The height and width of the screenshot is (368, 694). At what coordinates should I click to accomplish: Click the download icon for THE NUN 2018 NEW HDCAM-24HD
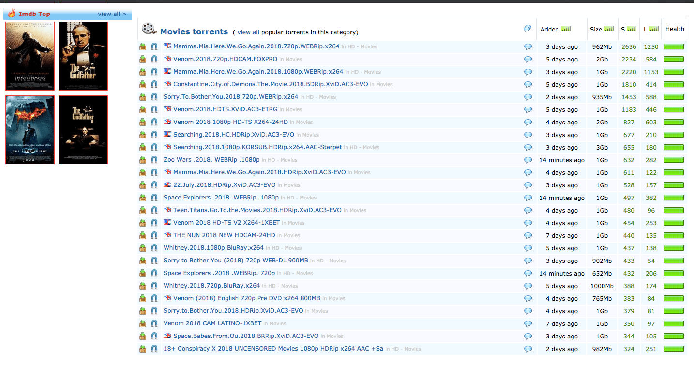tap(143, 235)
